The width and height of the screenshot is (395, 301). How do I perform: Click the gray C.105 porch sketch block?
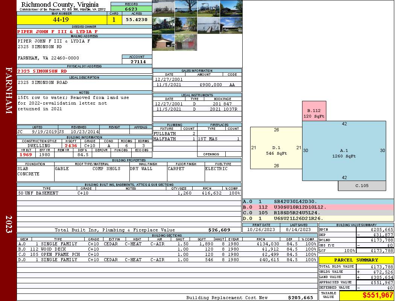[362, 185]
